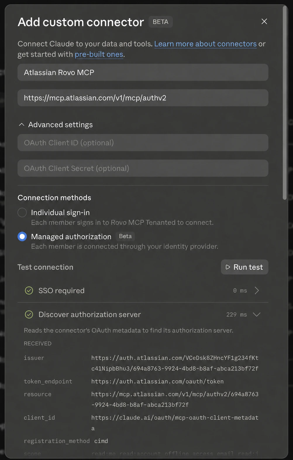Click the resource URL value
293x460 pixels.
coord(175,400)
